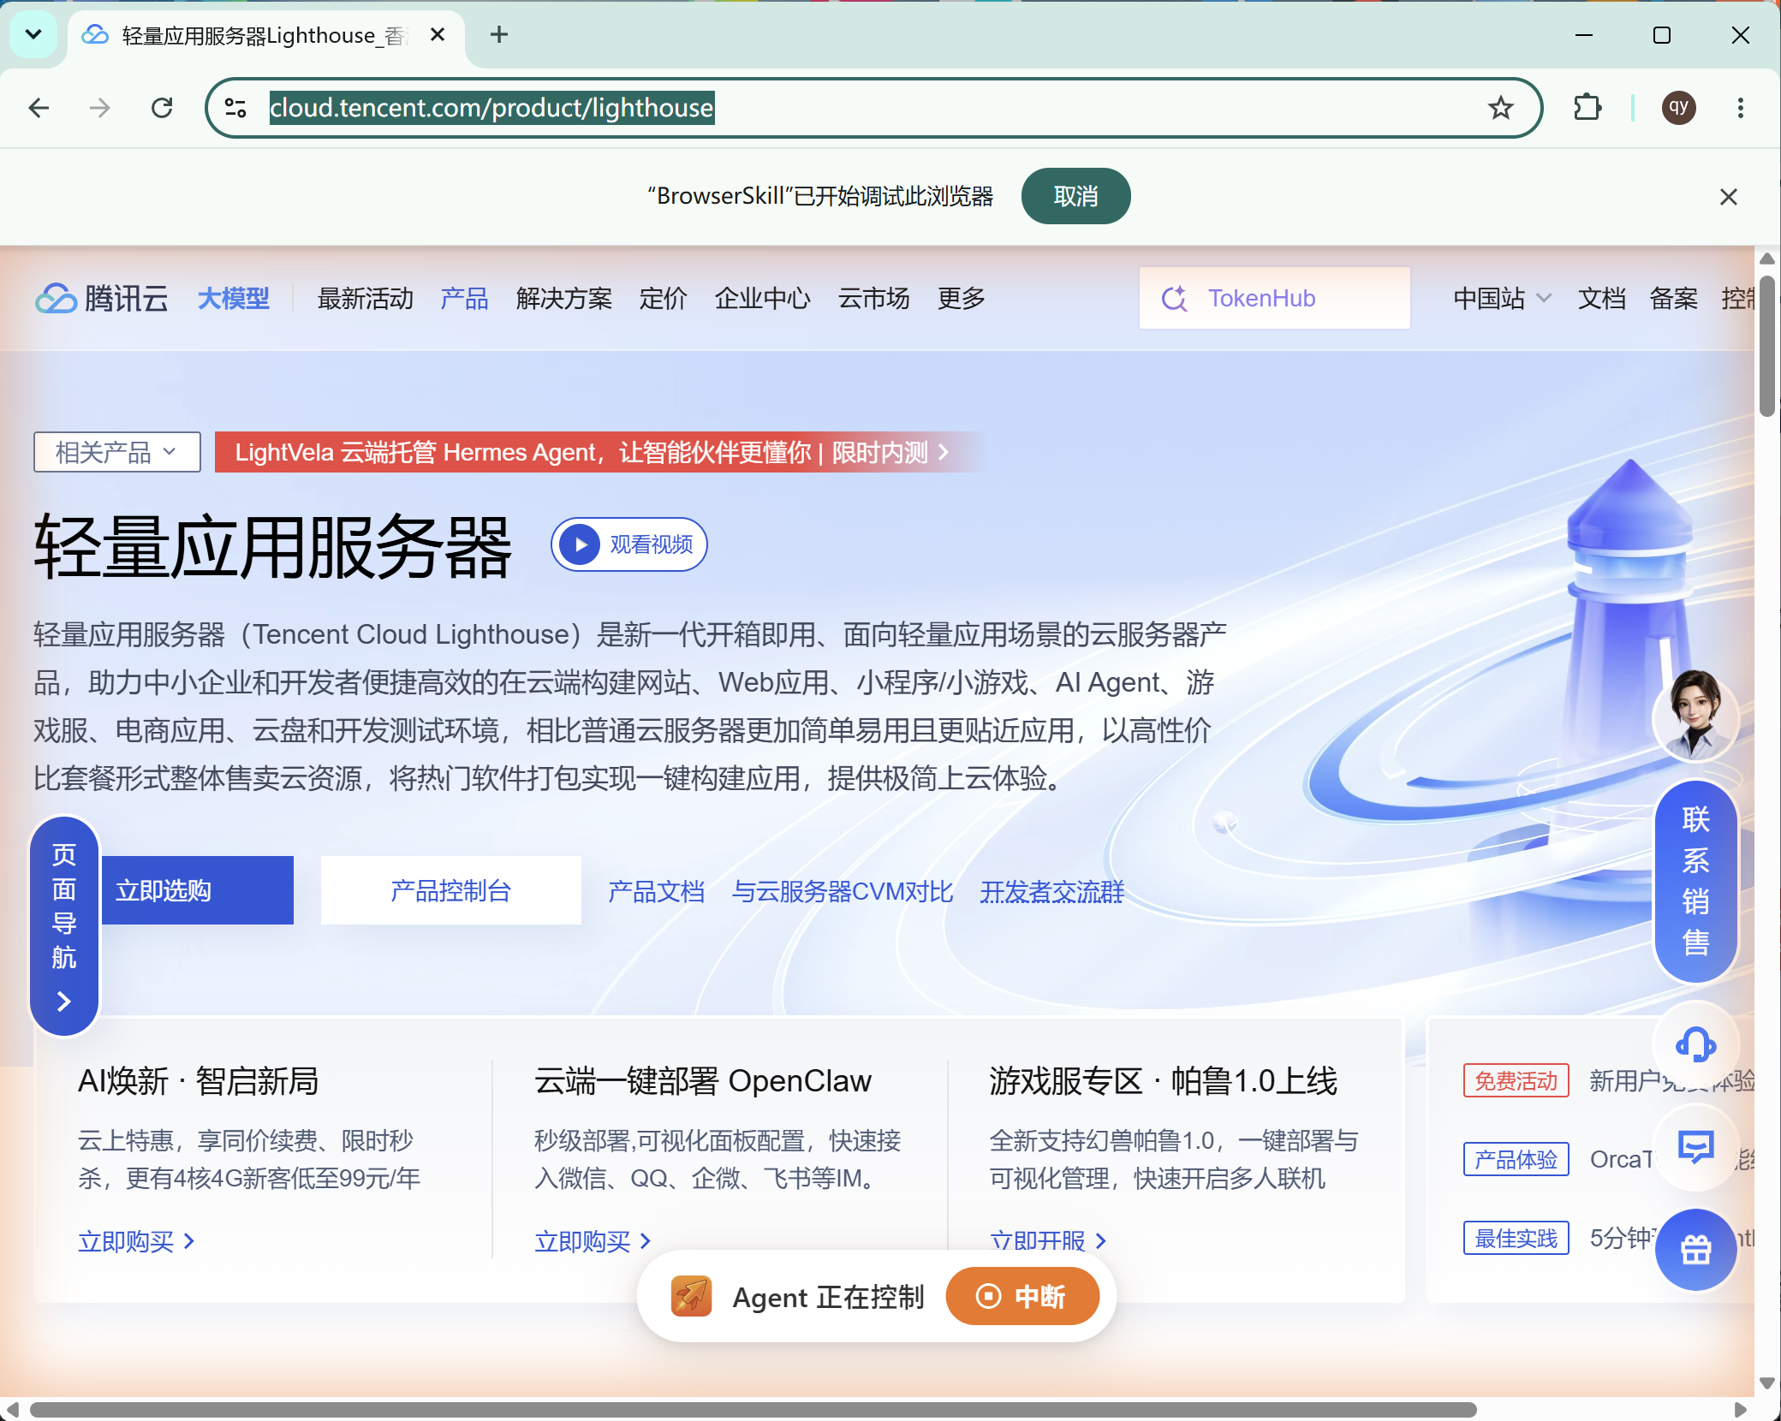Cancel BrowserSkill debugging with 取消
This screenshot has width=1781, height=1421.
click(x=1075, y=196)
